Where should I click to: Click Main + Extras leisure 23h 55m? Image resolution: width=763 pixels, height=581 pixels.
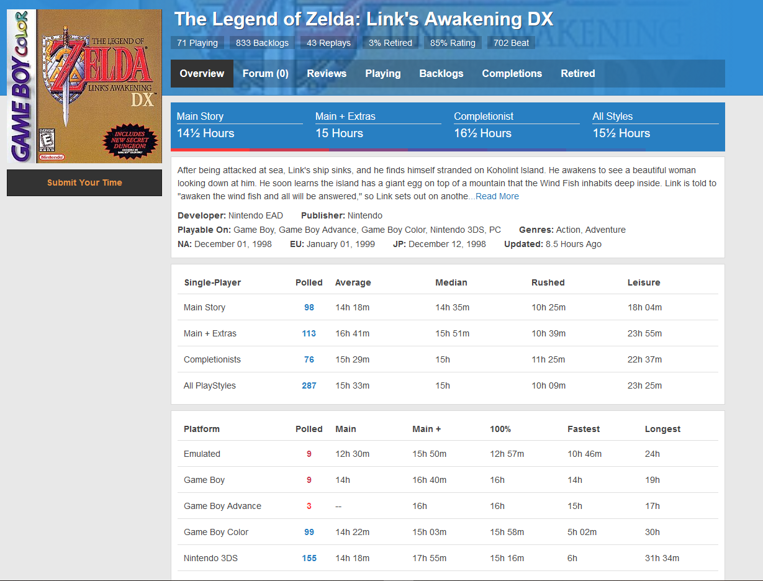pos(644,333)
